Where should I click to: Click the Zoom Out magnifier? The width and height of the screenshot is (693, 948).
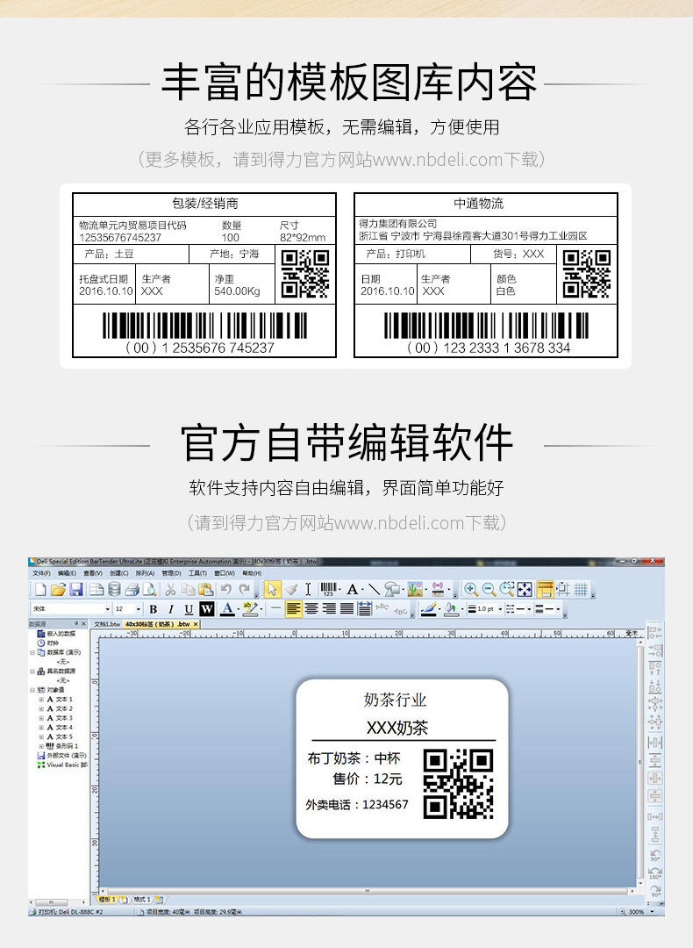coord(489,589)
